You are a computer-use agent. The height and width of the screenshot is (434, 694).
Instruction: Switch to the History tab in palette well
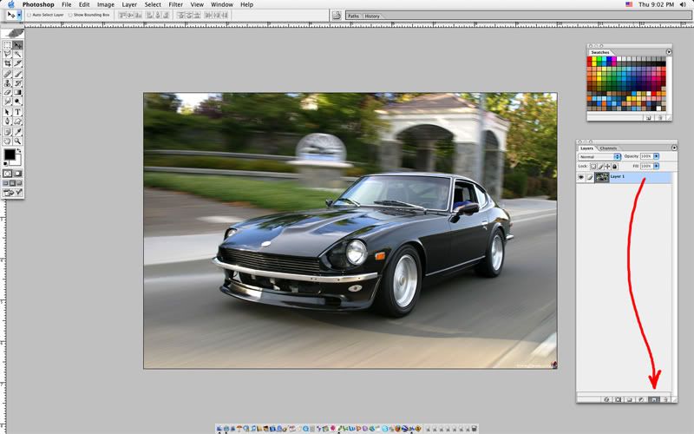pos(372,16)
